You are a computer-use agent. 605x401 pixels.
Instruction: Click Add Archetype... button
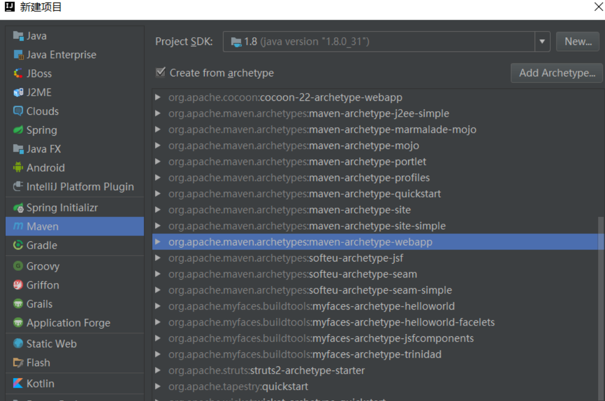point(557,73)
